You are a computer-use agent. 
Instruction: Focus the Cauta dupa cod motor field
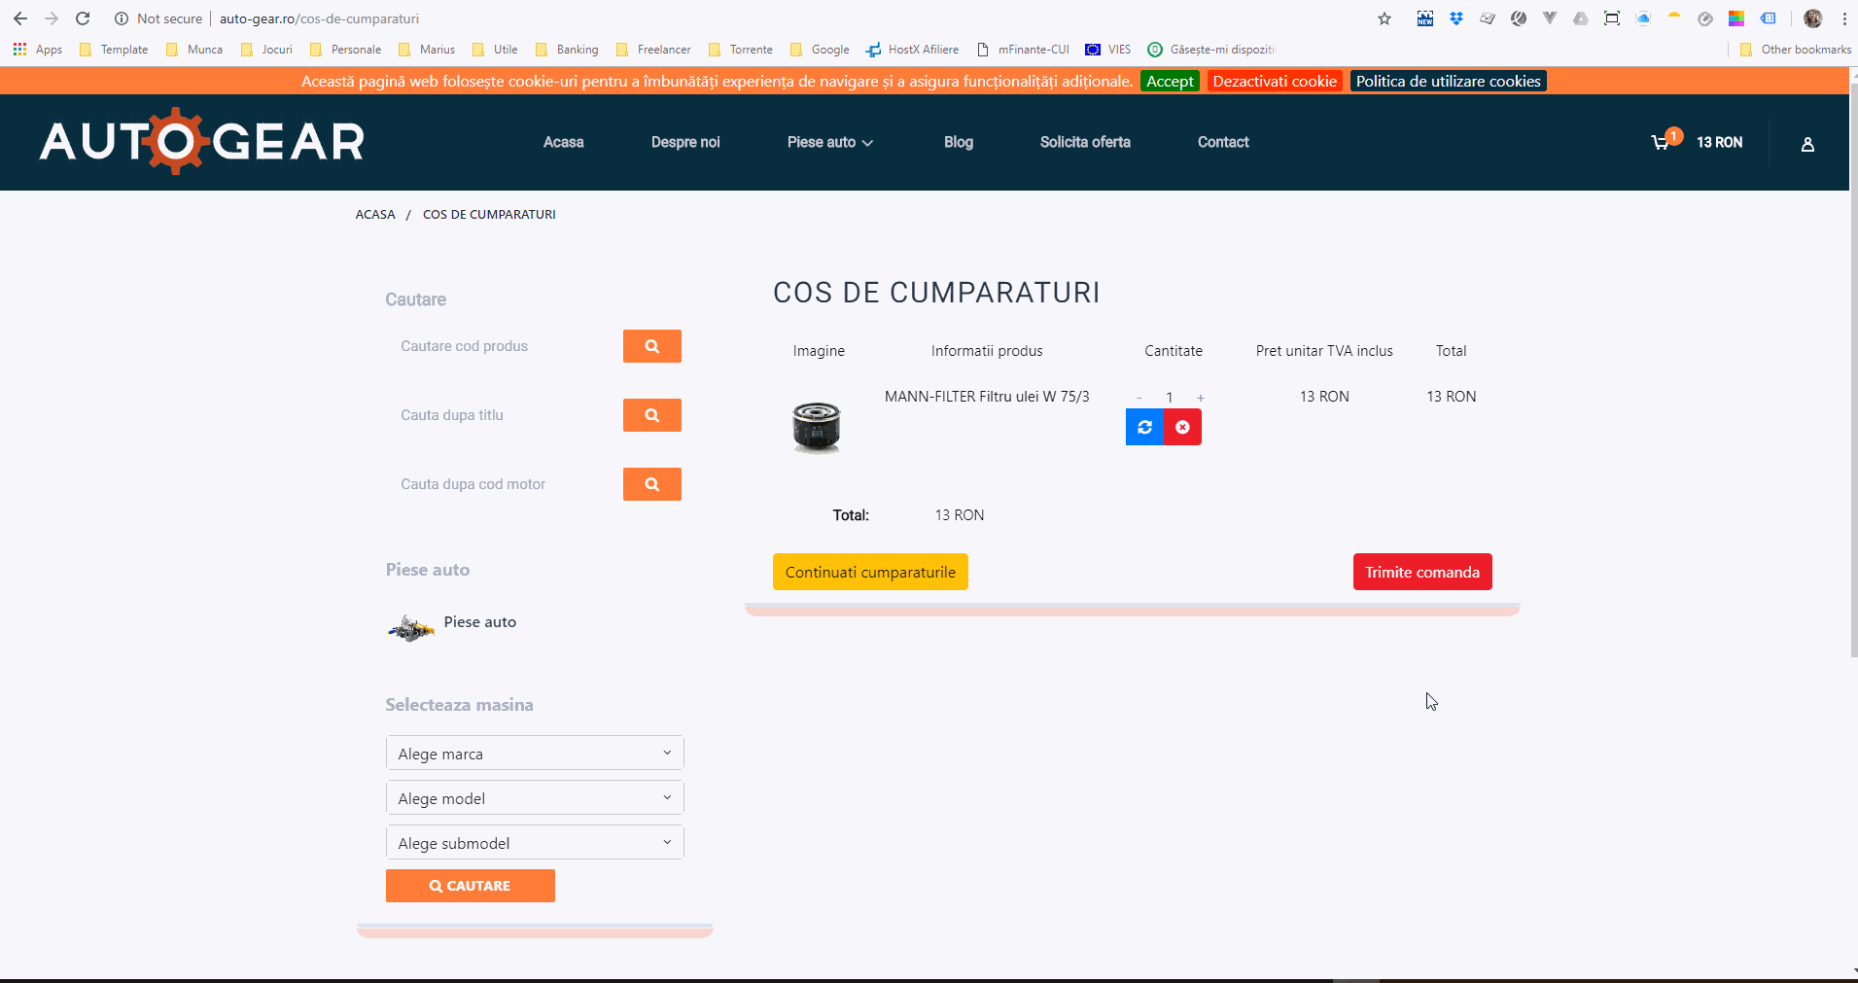(x=505, y=484)
